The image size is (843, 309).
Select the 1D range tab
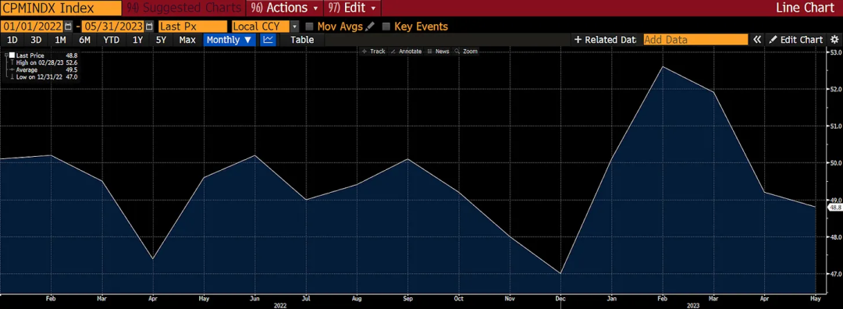coord(12,40)
